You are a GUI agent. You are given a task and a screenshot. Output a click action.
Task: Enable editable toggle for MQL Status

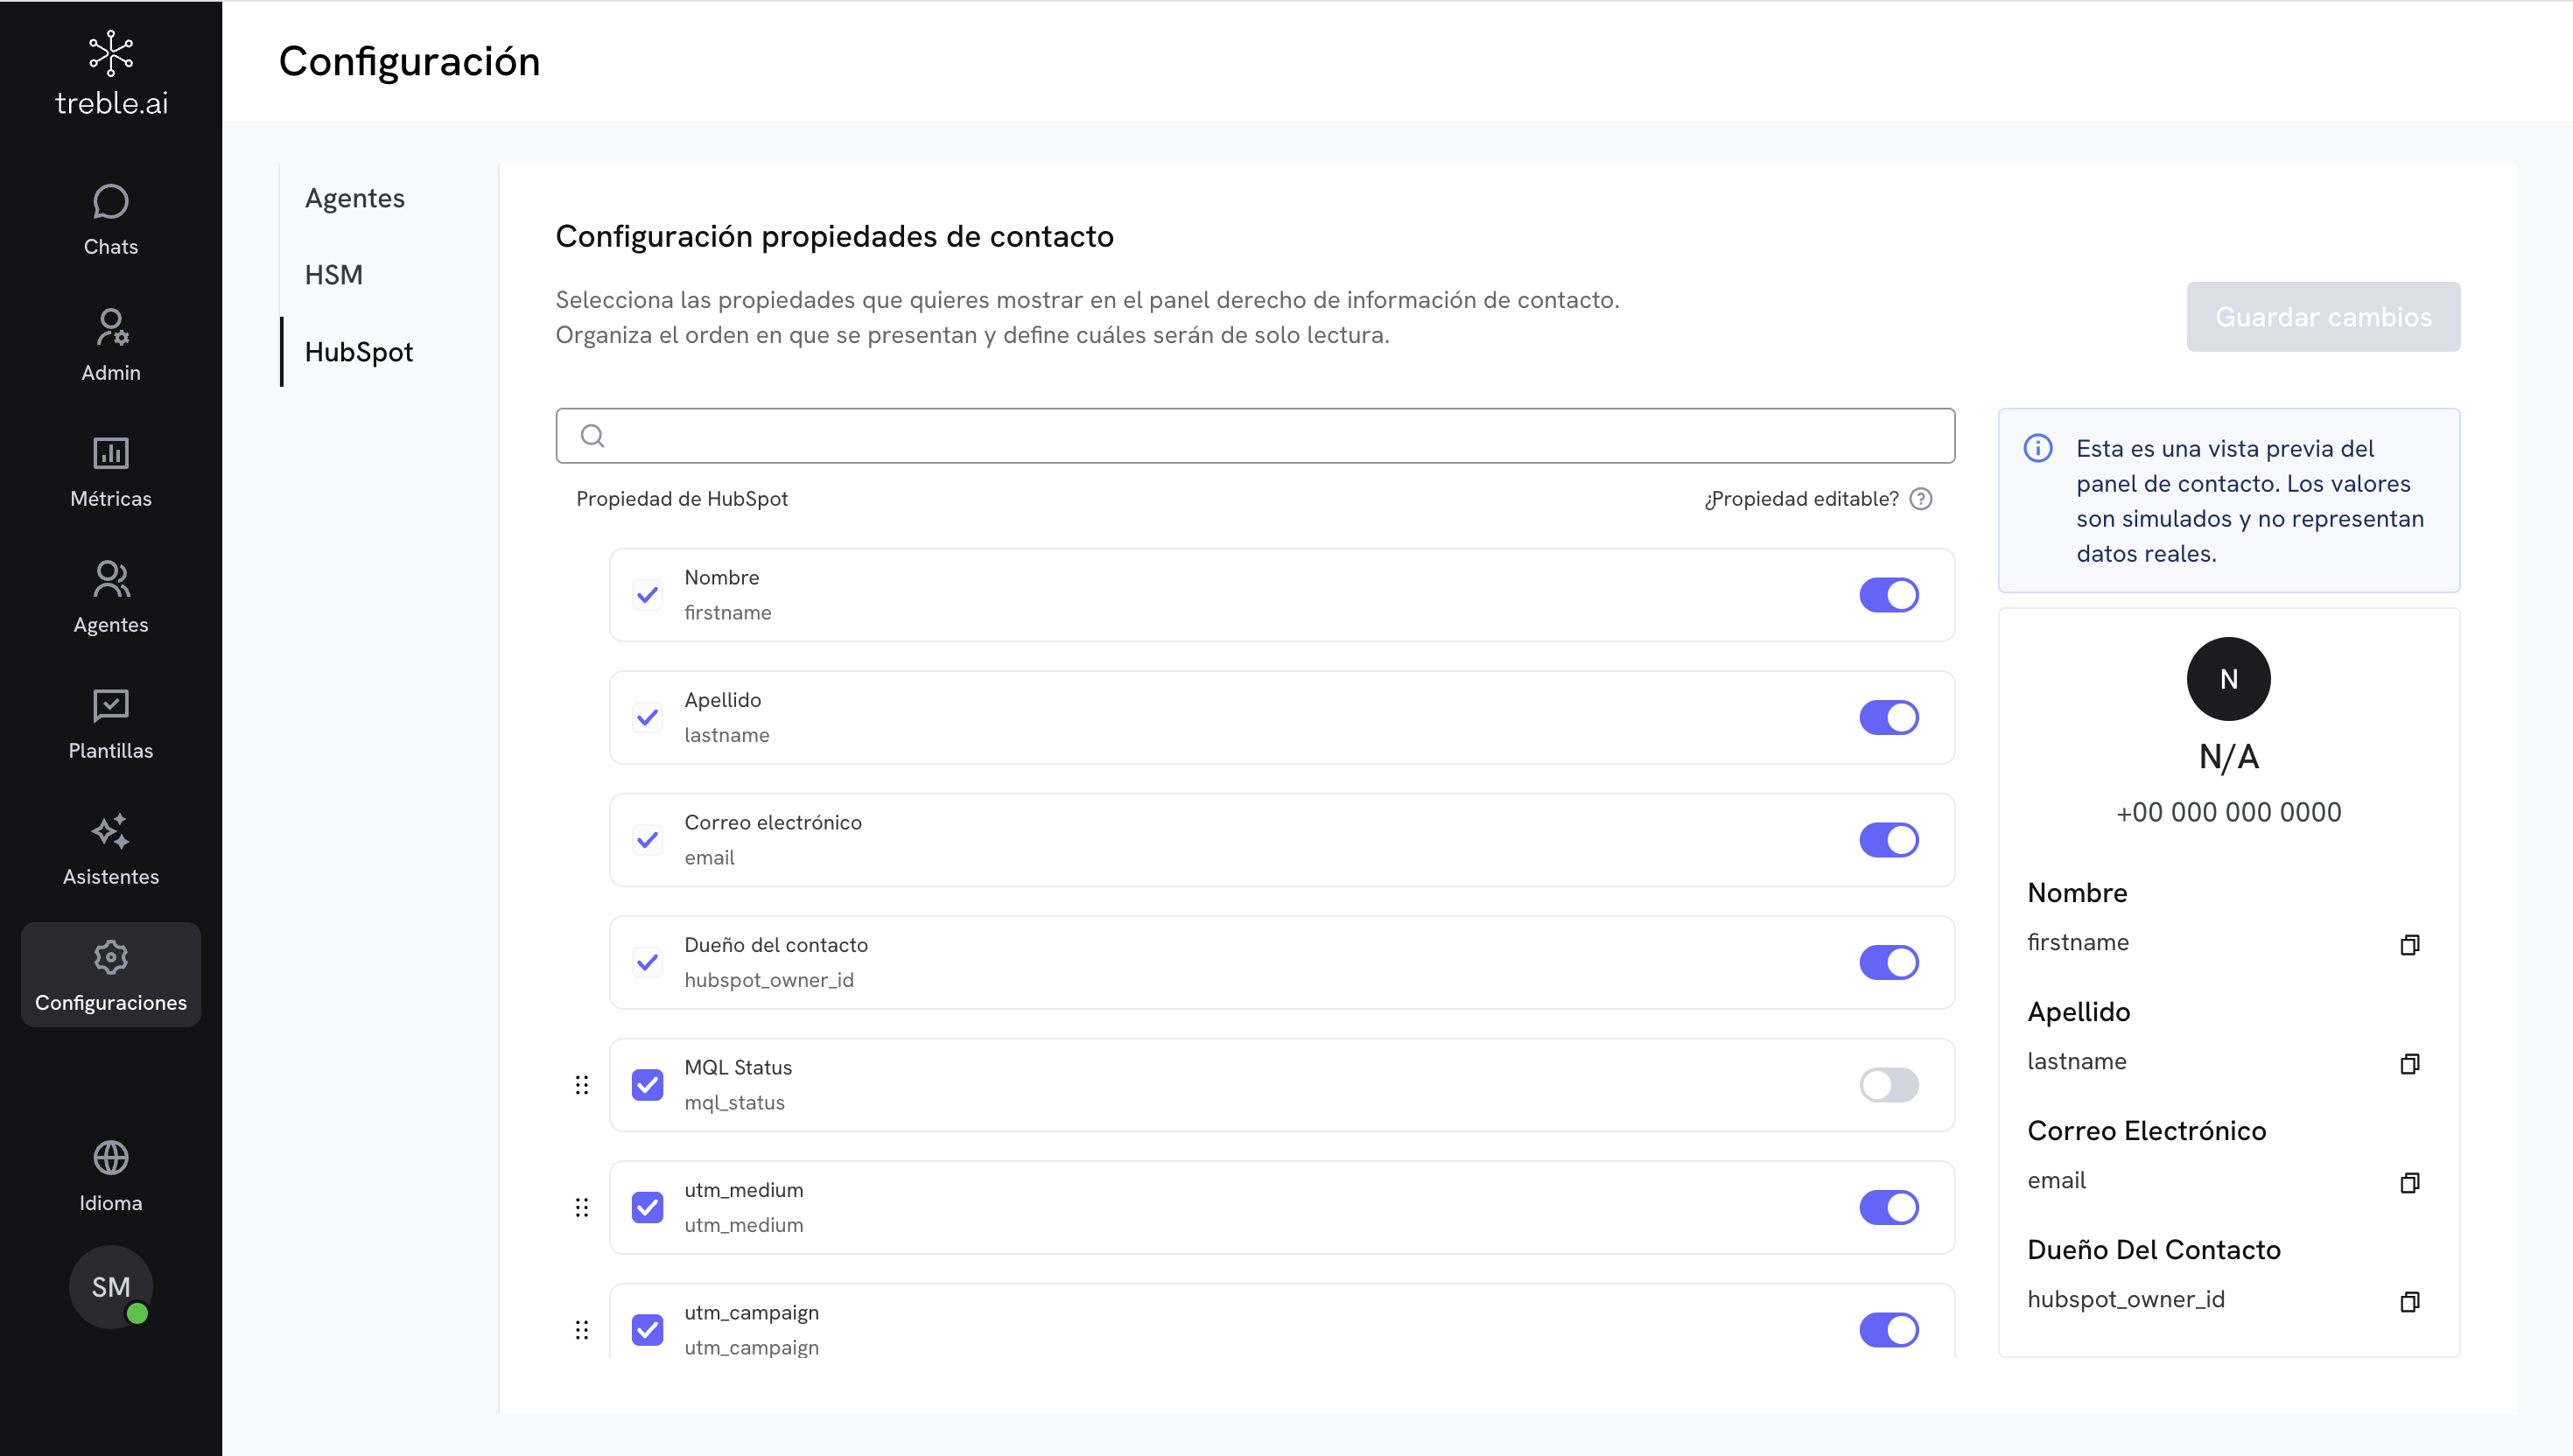1888,1085
